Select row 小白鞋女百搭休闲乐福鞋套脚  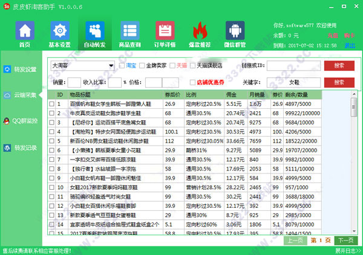[x=185, y=206]
